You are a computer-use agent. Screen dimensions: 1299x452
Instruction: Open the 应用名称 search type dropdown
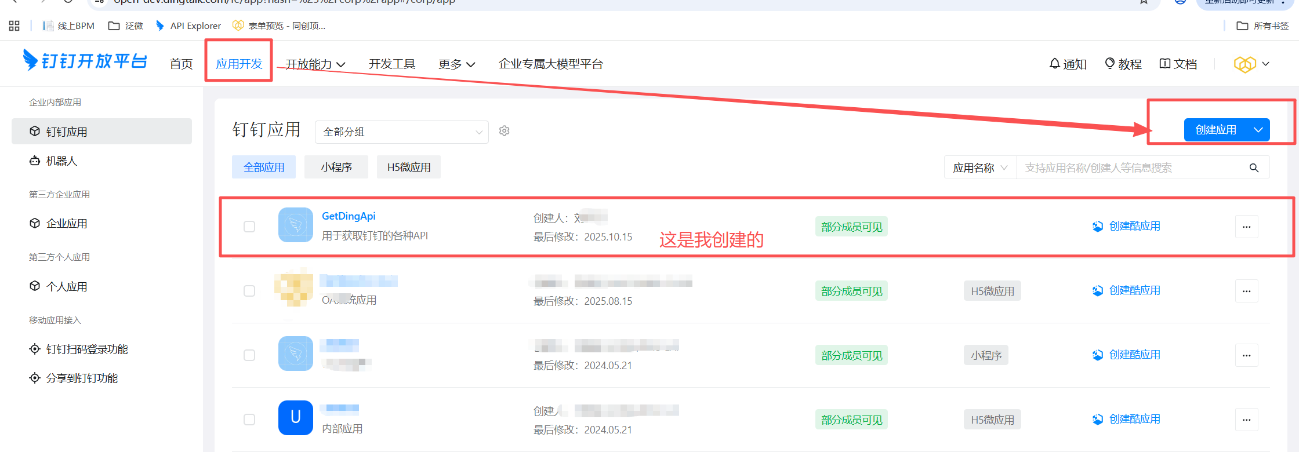(x=981, y=167)
